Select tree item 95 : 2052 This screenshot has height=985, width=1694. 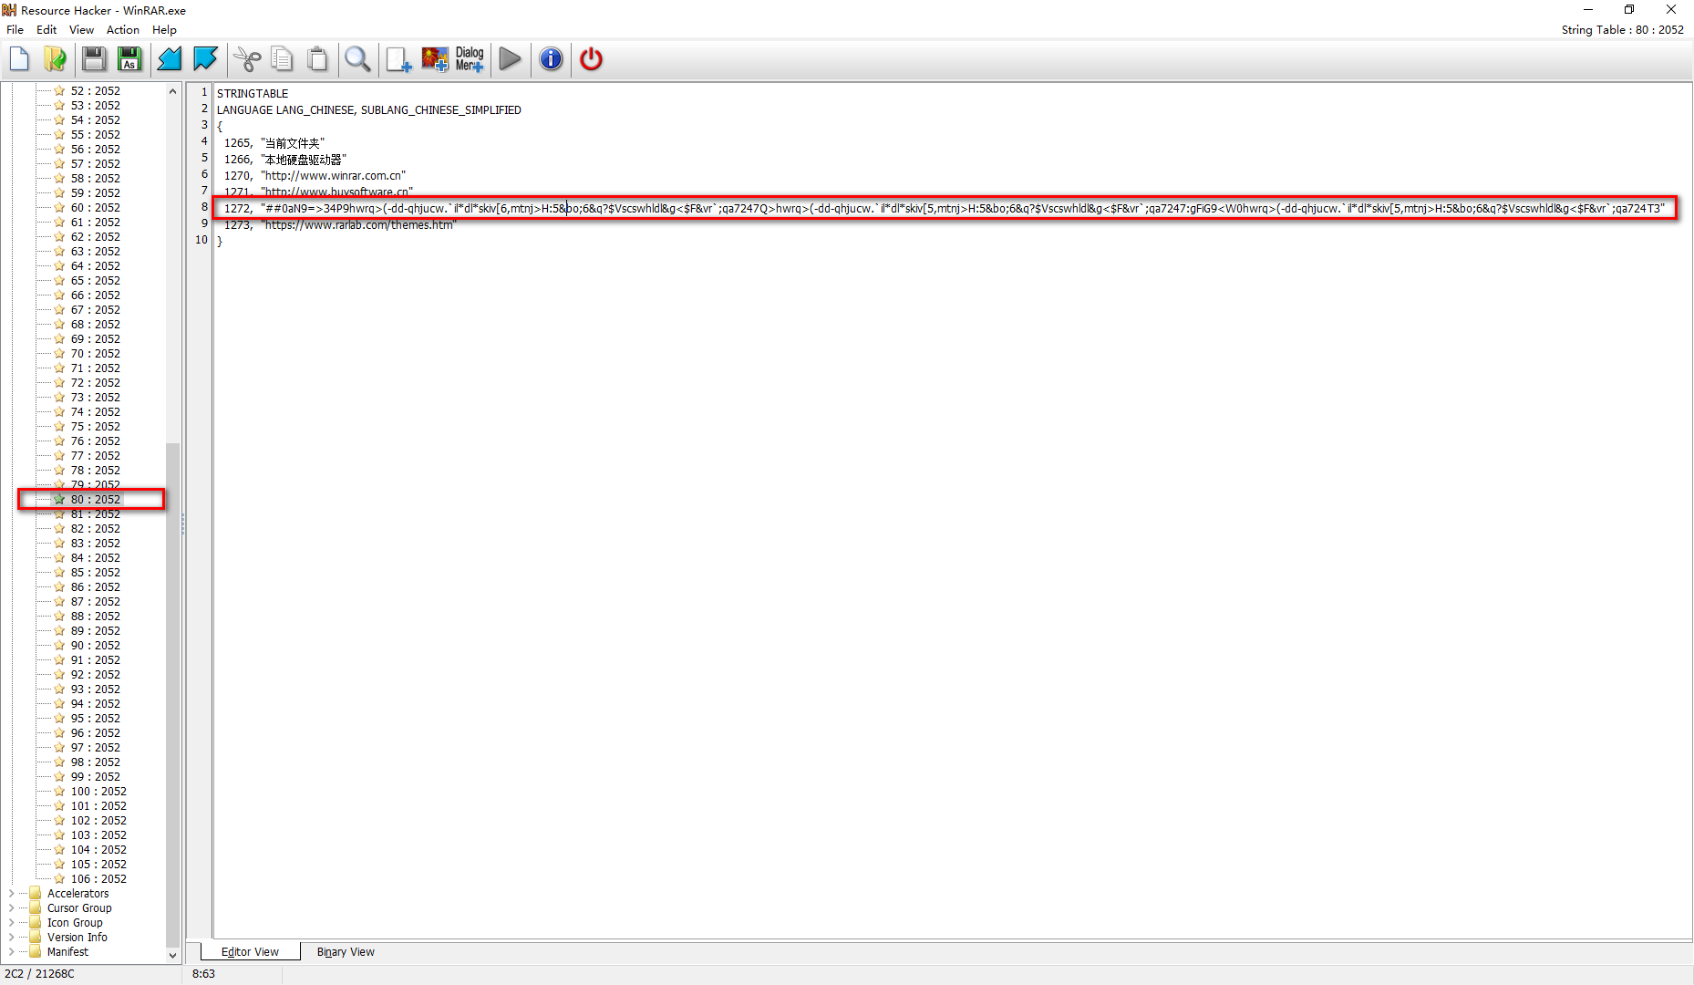tap(95, 718)
